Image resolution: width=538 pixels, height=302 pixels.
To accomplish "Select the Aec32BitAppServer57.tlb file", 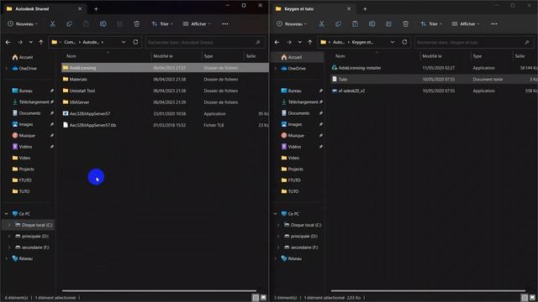I will [x=165, y=125].
